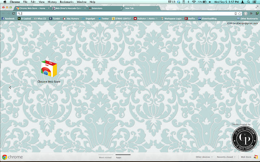The image size is (260, 162).
Task: Close the Extensions tab
Action: [x=121, y=8]
